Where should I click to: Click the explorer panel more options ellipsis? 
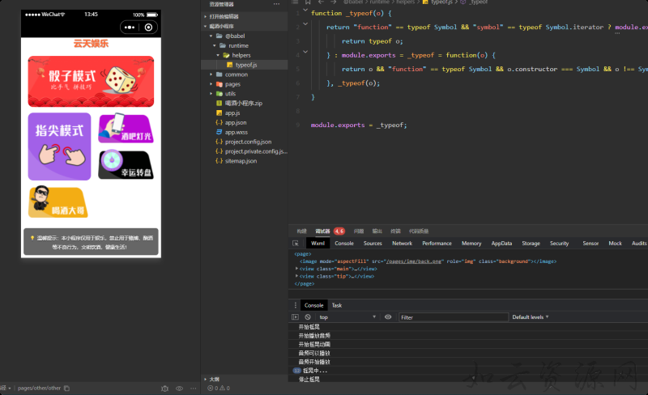click(x=276, y=4)
